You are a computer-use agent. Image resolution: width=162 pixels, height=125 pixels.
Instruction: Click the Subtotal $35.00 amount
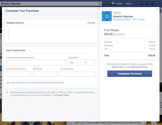[x=152, y=42]
